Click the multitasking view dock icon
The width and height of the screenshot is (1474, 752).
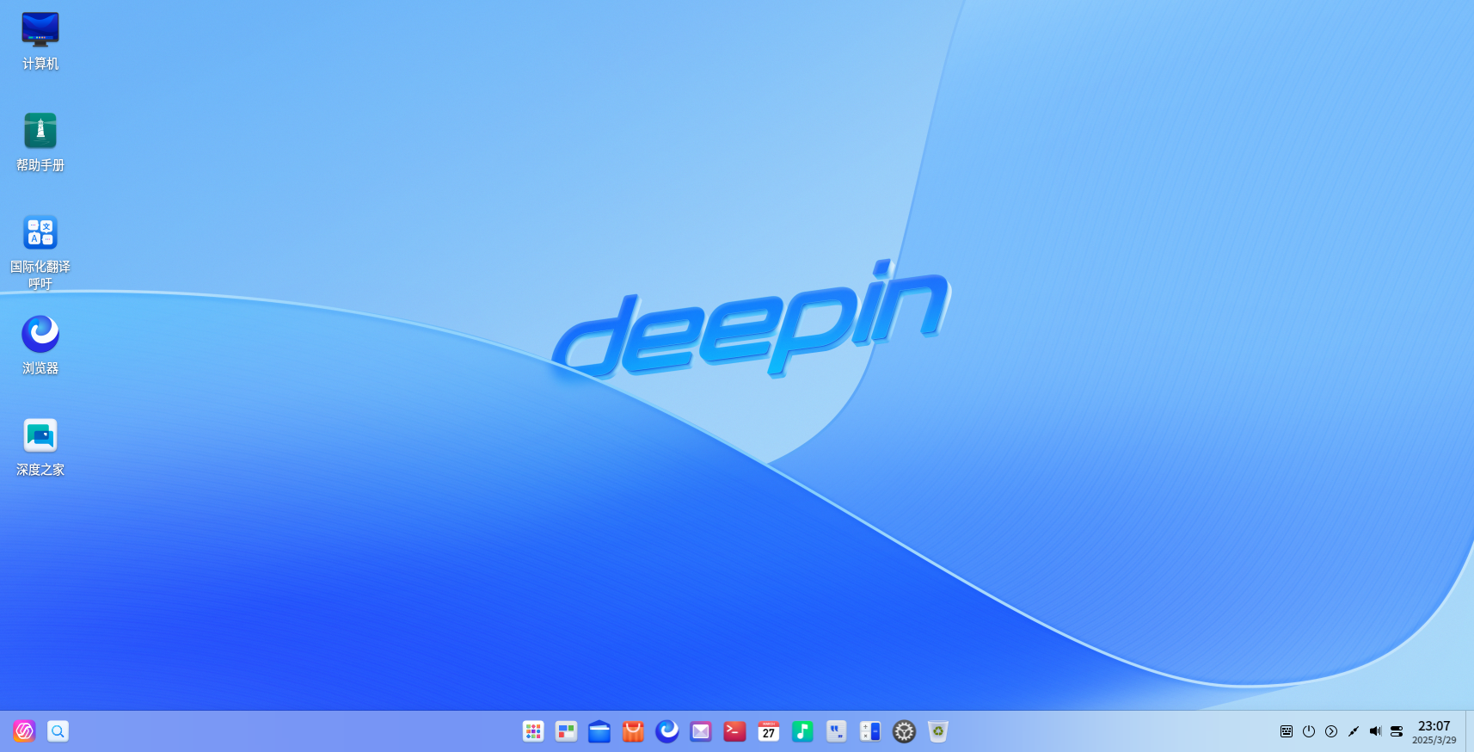(x=566, y=731)
